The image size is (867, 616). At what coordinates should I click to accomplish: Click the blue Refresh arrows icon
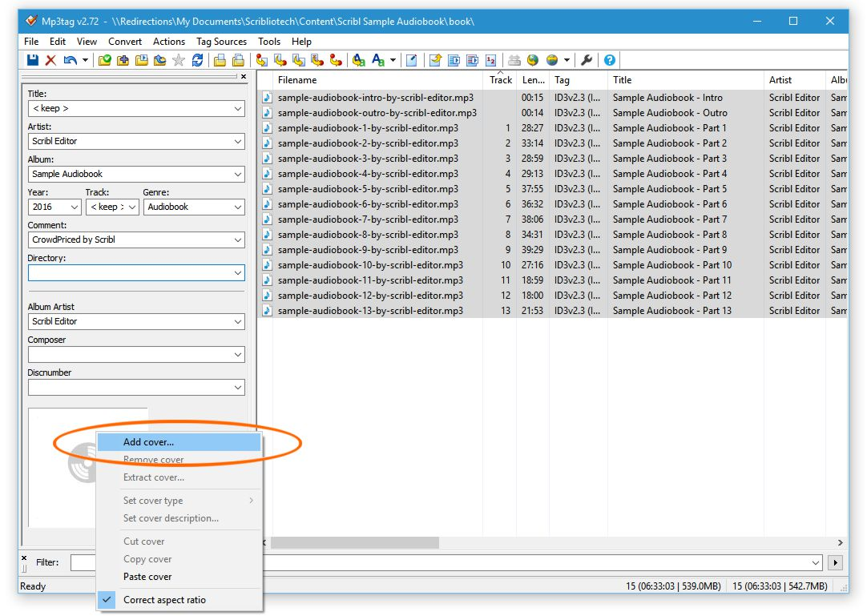197,60
